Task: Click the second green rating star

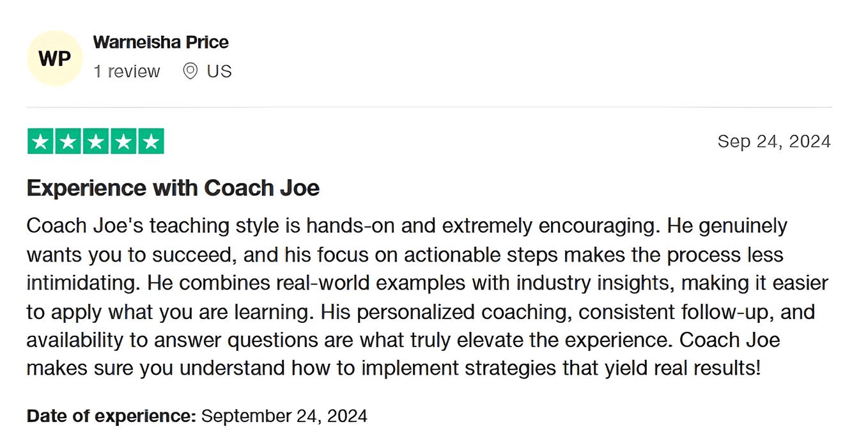Action: pos(68,141)
